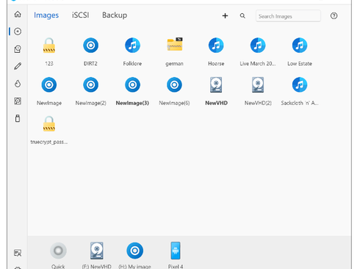The height and width of the screenshot is (269, 360).
Task: Select the Pixel 4 Android device
Action: point(176,255)
